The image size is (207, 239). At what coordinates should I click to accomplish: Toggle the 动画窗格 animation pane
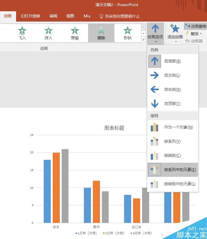(195, 26)
